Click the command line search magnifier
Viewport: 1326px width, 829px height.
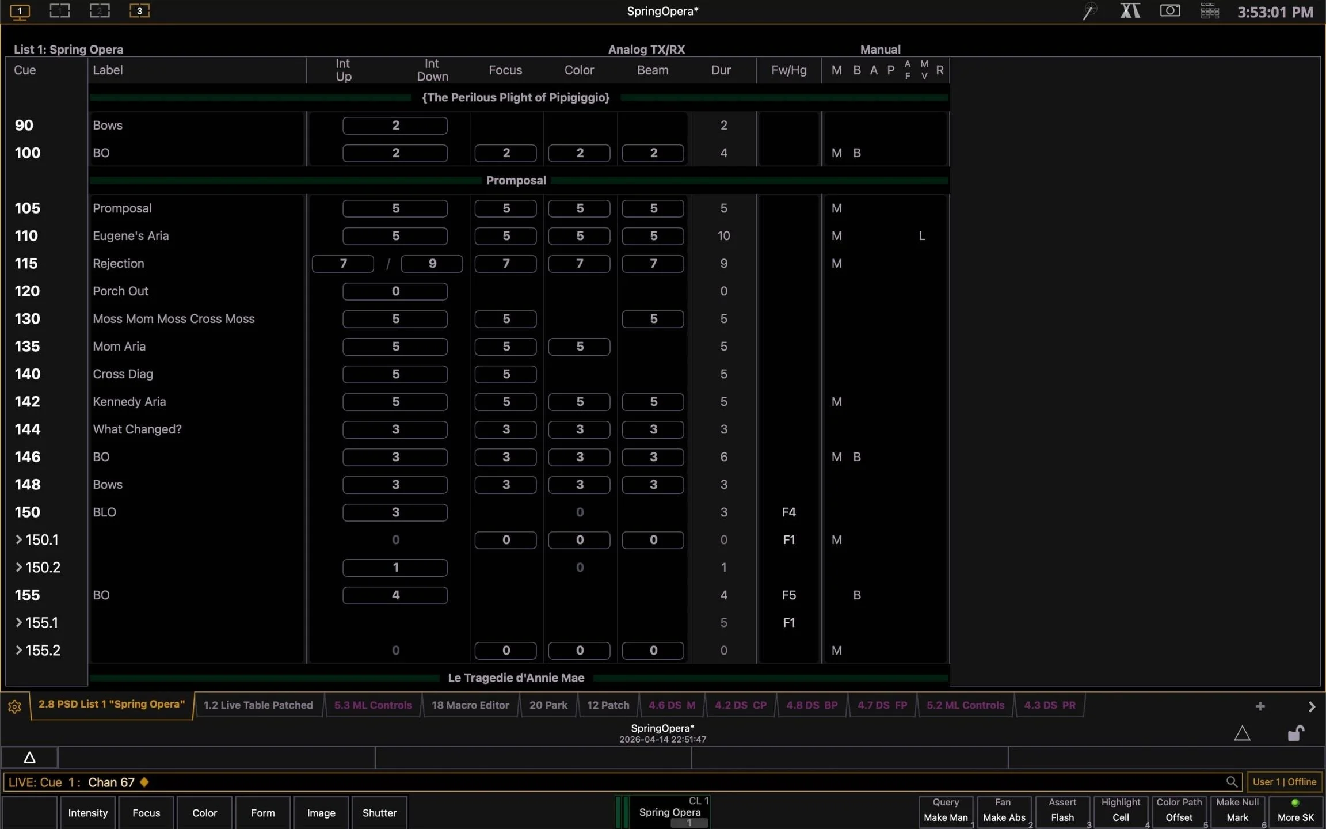1231,782
